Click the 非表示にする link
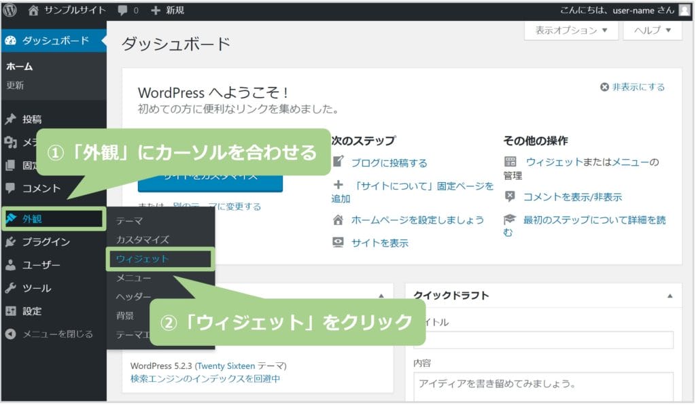The image size is (696, 405). [x=639, y=87]
